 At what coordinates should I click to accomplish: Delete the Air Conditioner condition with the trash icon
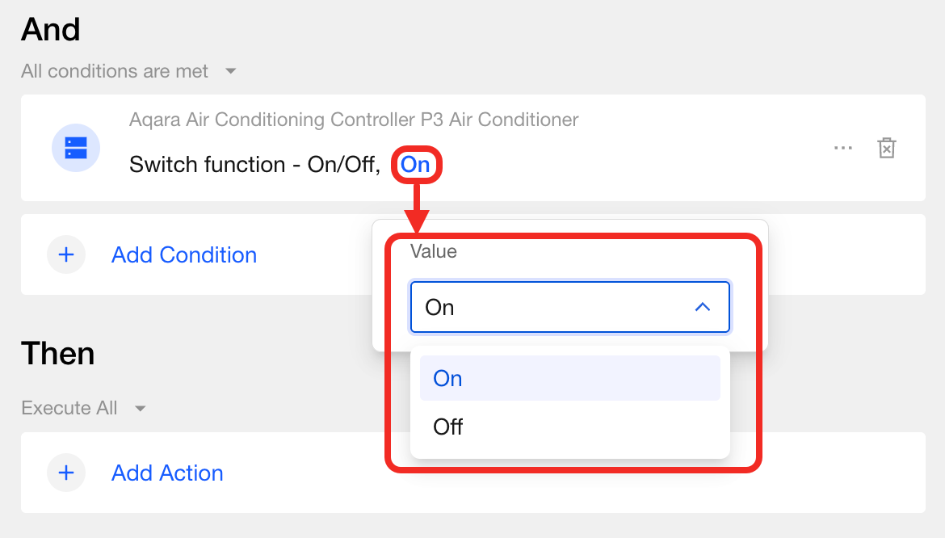[886, 149]
